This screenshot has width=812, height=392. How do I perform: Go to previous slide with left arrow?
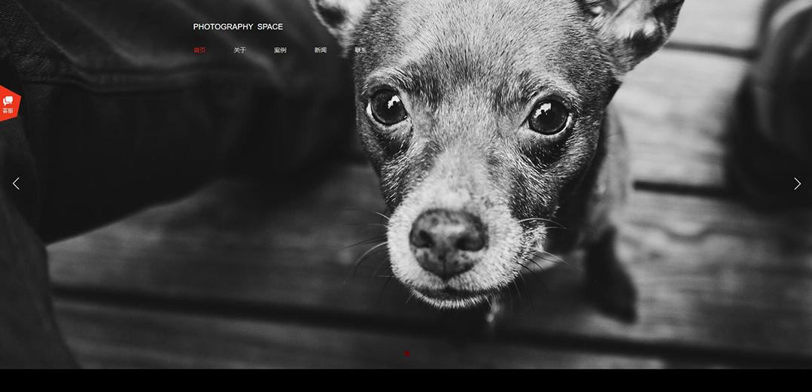[x=16, y=184]
